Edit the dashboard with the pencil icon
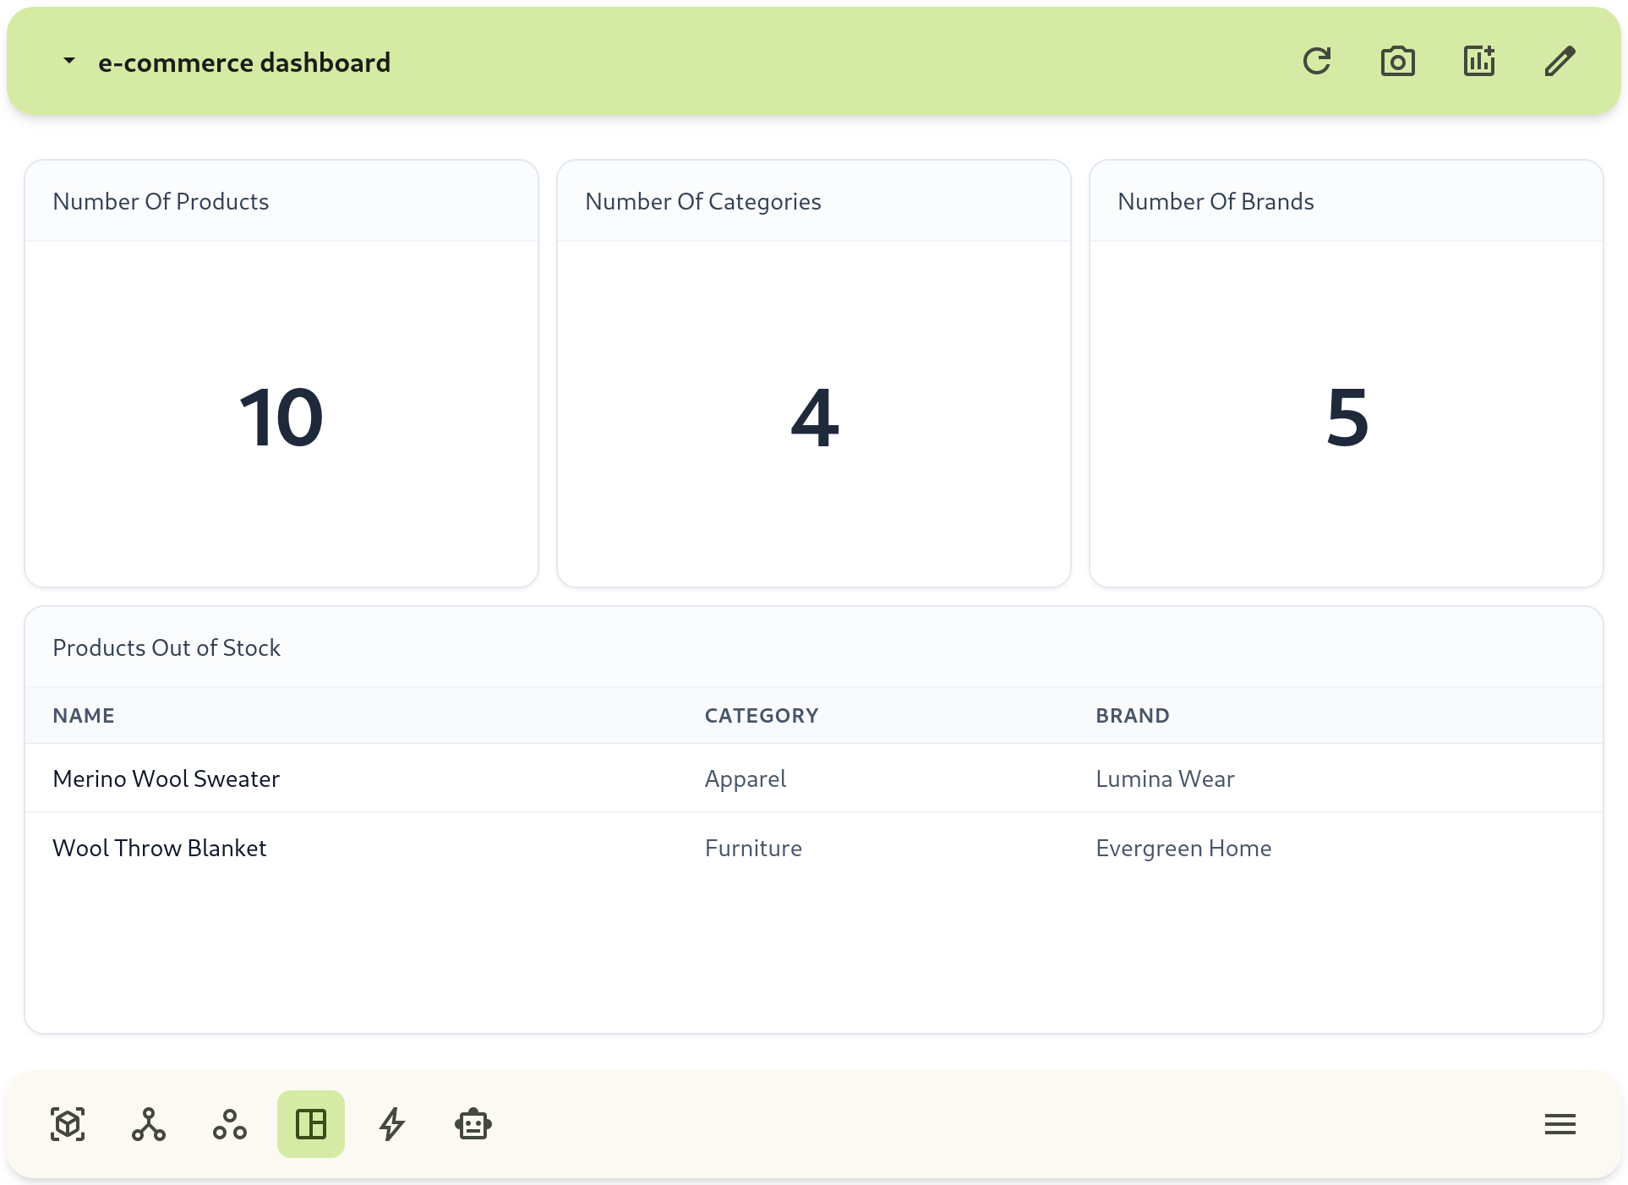This screenshot has height=1185, width=1628. point(1560,60)
